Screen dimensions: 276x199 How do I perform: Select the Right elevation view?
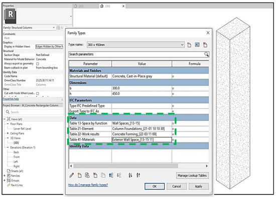[x=17, y=166]
